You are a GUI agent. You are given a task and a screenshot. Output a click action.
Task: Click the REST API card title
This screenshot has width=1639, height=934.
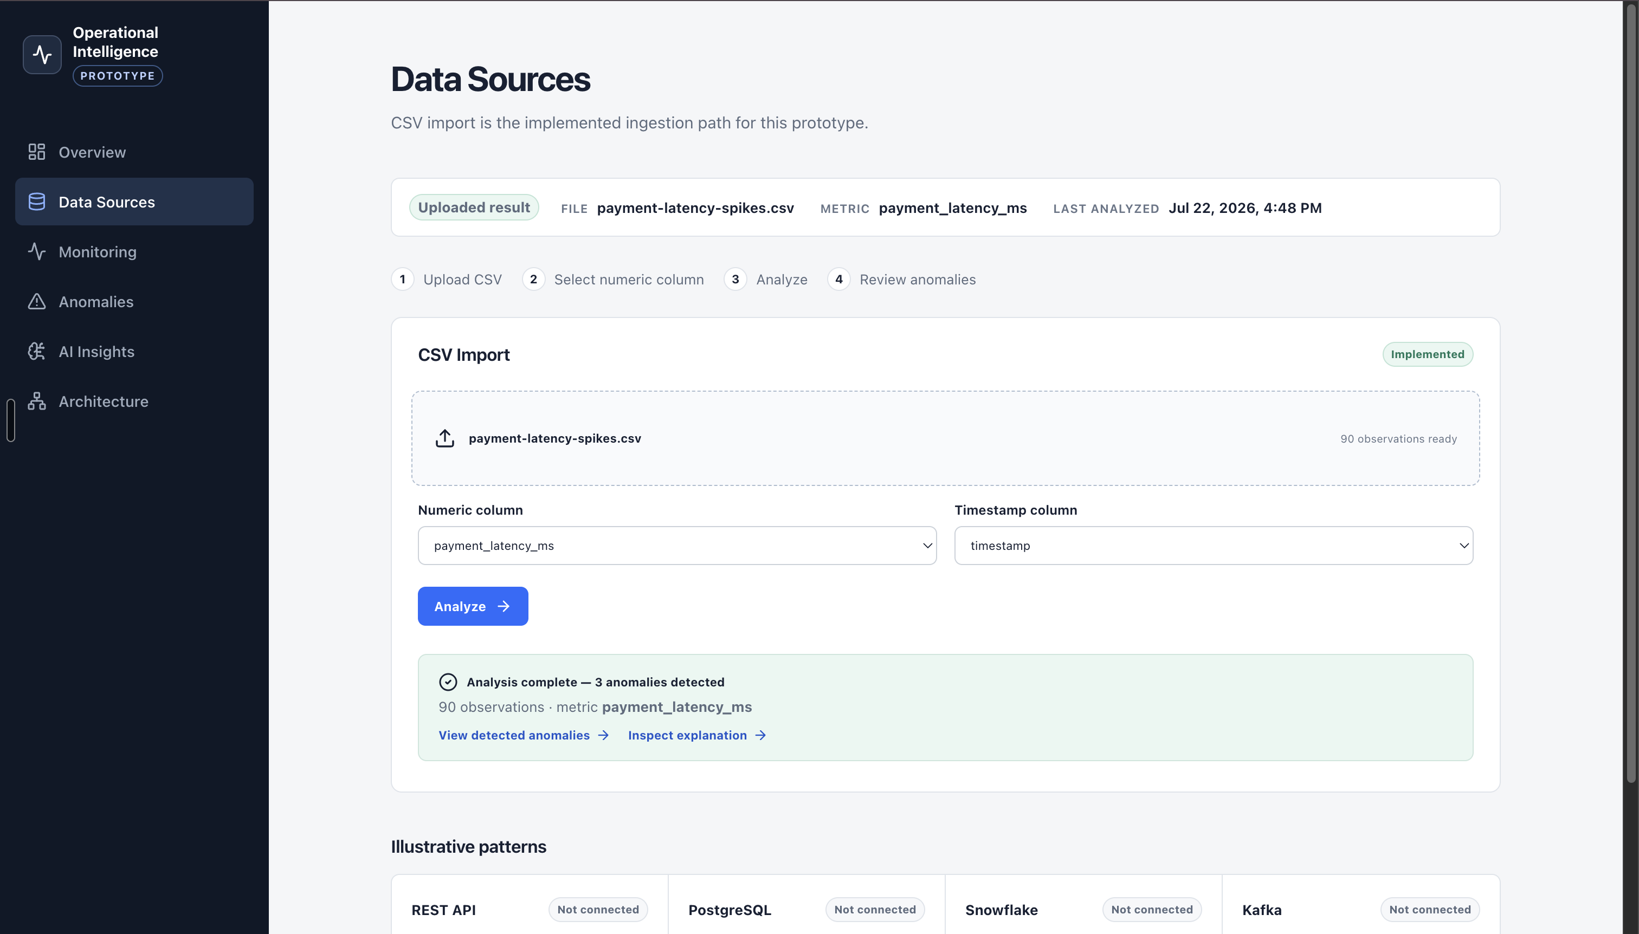[x=443, y=910]
